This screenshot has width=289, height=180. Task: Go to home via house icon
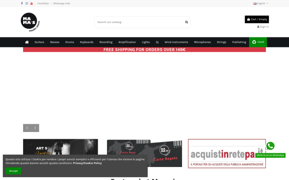pos(27,42)
